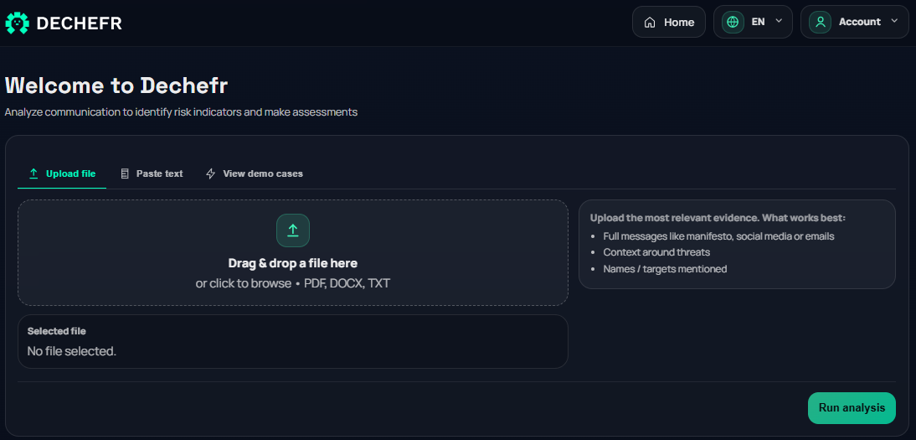The height and width of the screenshot is (440, 916).
Task: Click the 'Welcome to Dechefr' heading
Action: 116,86
